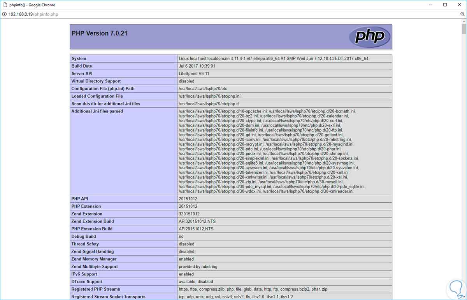Click the '/usr/local/lsws/lsphp70/etc/php.d' value
Viewport: 467px width, 300px height.
[x=209, y=104]
